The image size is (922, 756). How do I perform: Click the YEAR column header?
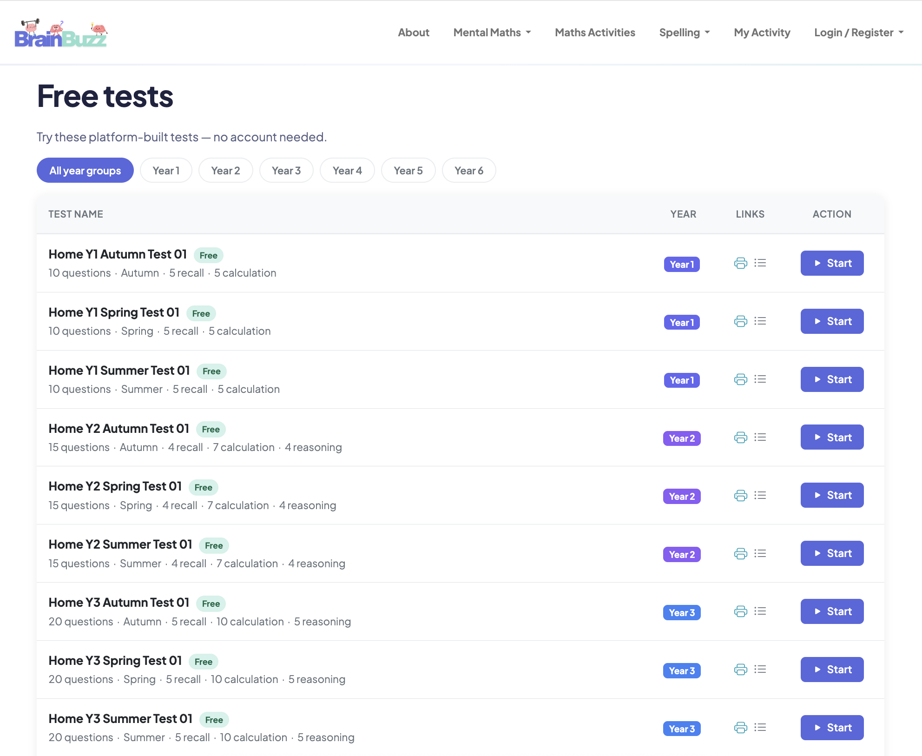coord(683,214)
